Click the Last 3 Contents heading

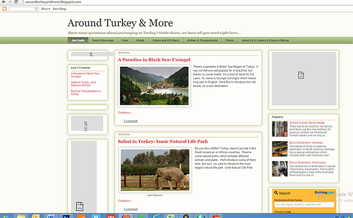(x=81, y=68)
